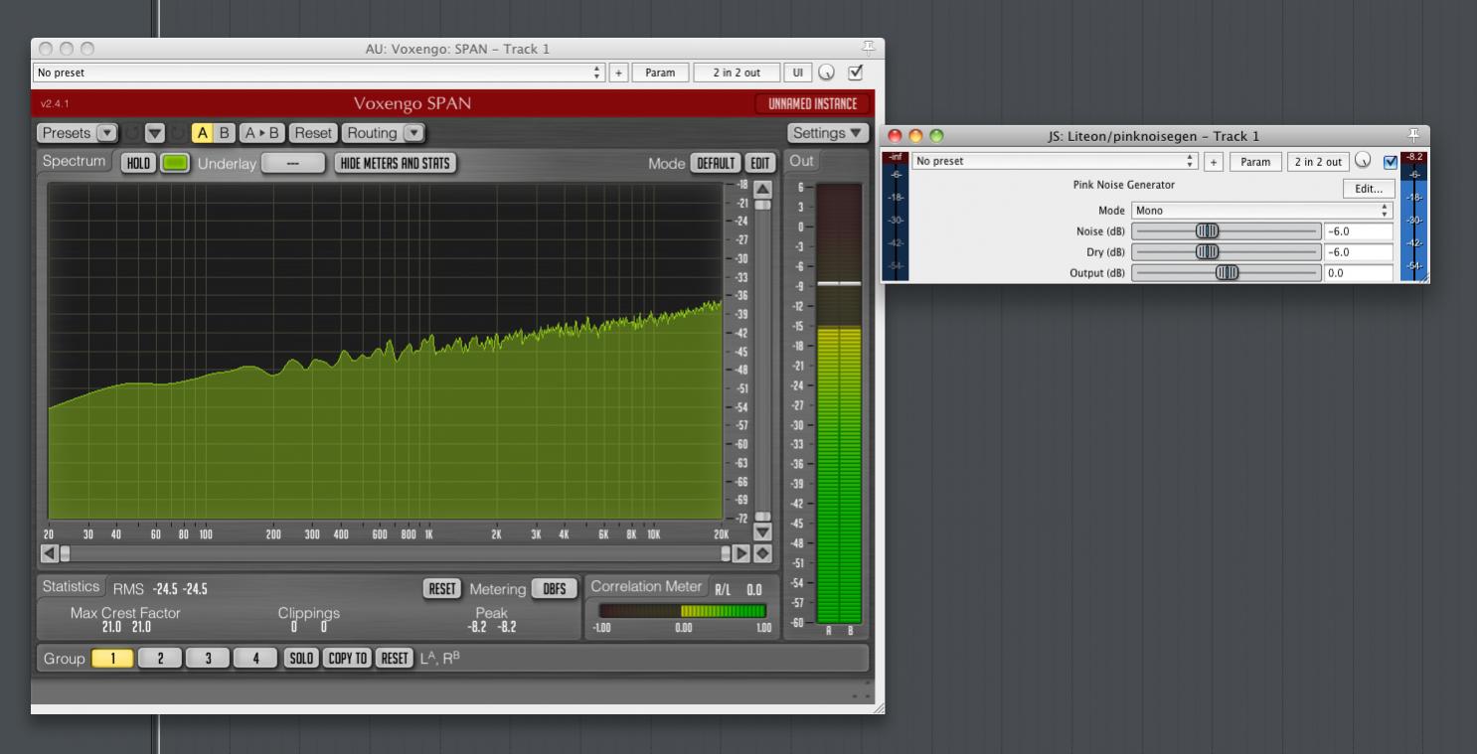Click the vertical range up arrow

pos(762,189)
